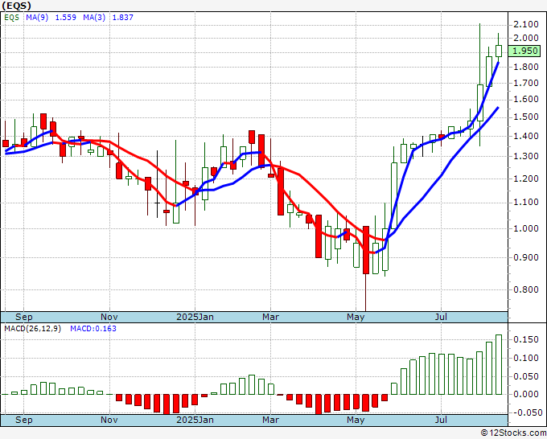The image size is (547, 439).
Task: Select the MACD:0.163 value readout
Action: pos(93,329)
